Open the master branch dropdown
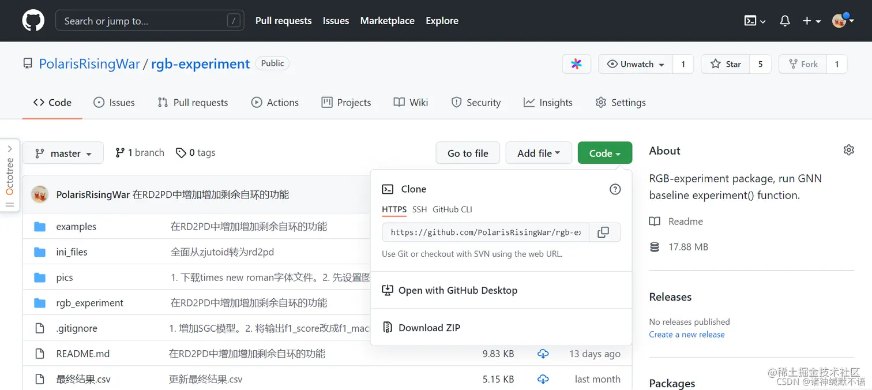This screenshot has width=872, height=390. point(63,153)
